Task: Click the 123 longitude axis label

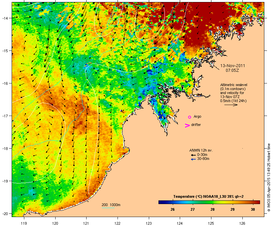Action: [x=149, y=223]
